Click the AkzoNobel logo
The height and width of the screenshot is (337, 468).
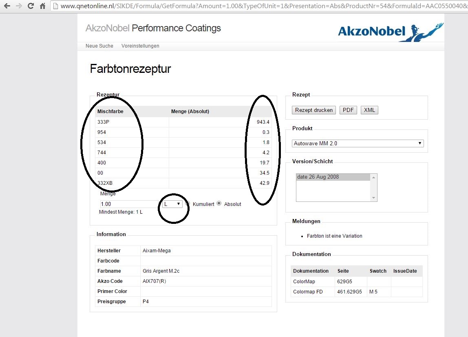click(x=391, y=32)
